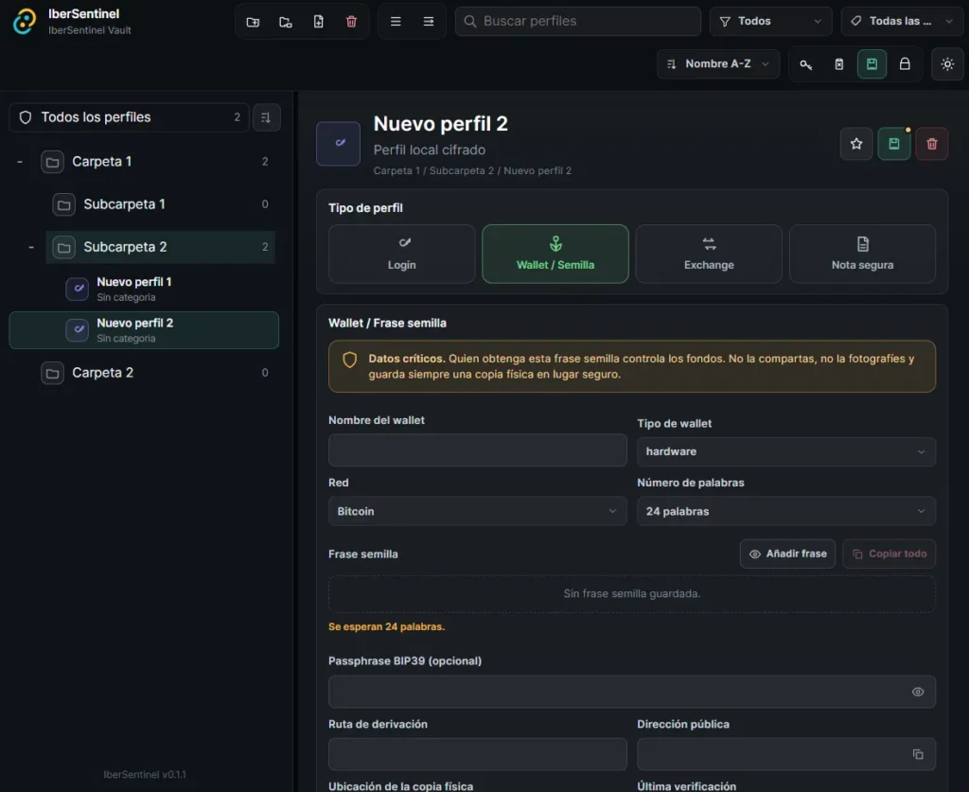Click the IberSentinel logo
Screen dimensions: 969x792
point(25,22)
